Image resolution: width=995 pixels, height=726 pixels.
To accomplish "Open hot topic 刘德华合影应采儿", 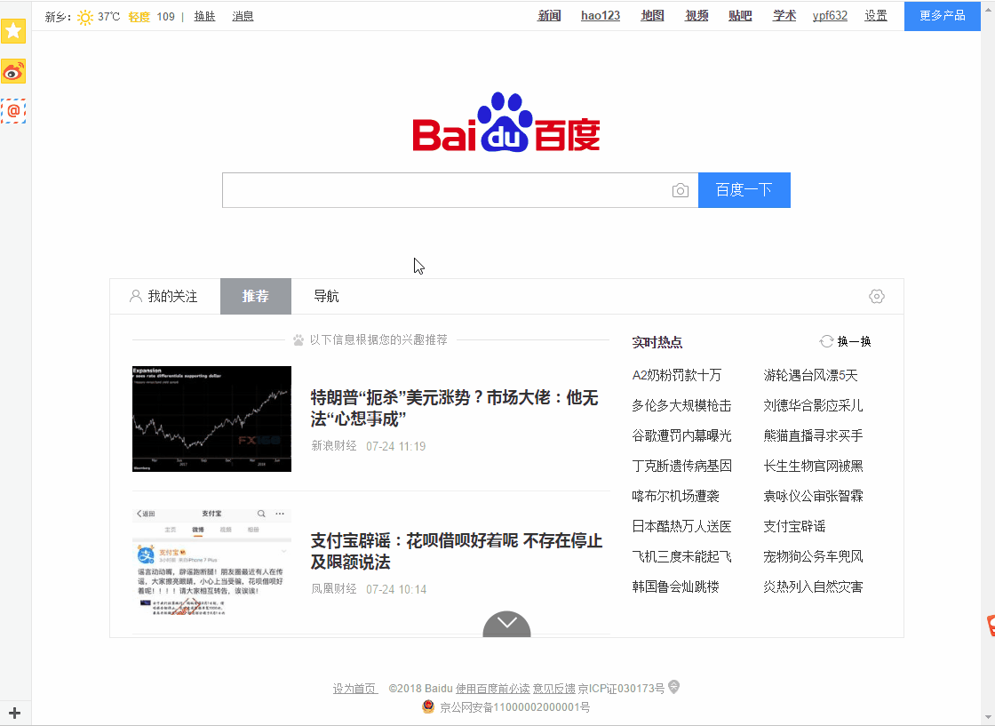I will tap(813, 405).
